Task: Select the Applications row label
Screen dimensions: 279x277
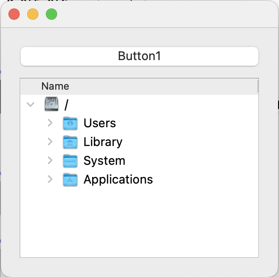Action: pyautogui.click(x=118, y=180)
